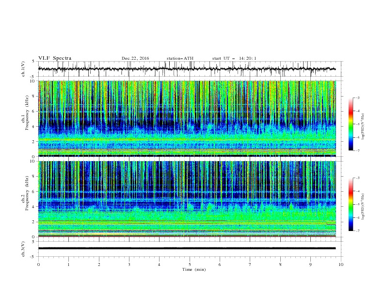The image size is (384, 297).
Task: Click the ch.3 flat waveform trace
Action: [187, 248]
